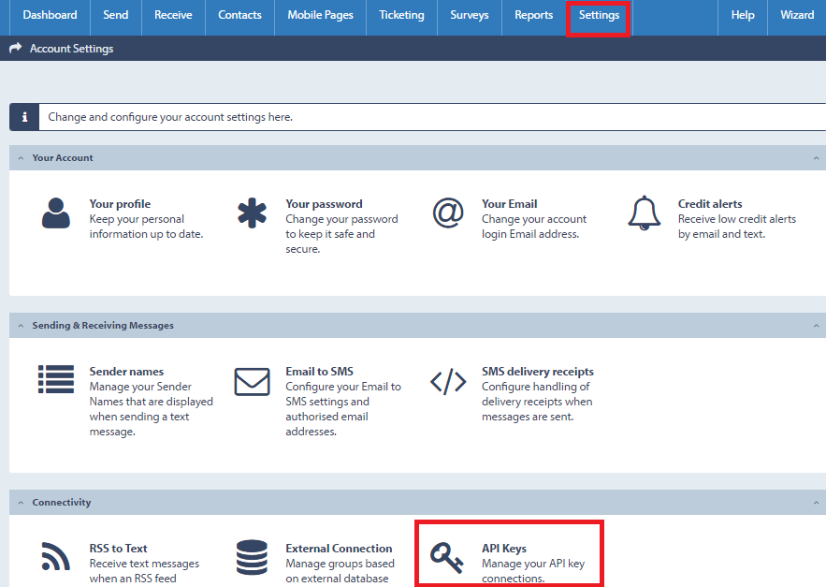826x587 pixels.
Task: Click the code brackets SMS delivery receipts icon
Action: (x=448, y=381)
